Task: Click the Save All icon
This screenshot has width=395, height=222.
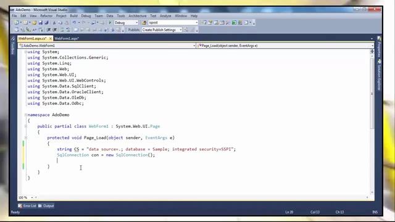Action: coord(46,23)
